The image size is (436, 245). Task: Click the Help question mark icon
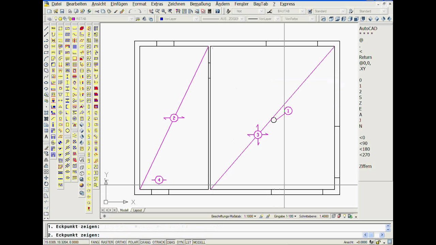click(218, 11)
